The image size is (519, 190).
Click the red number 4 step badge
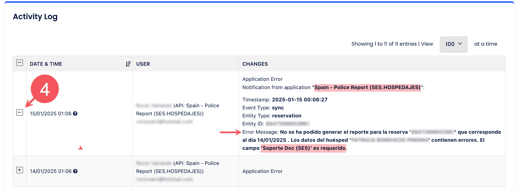coord(45,89)
